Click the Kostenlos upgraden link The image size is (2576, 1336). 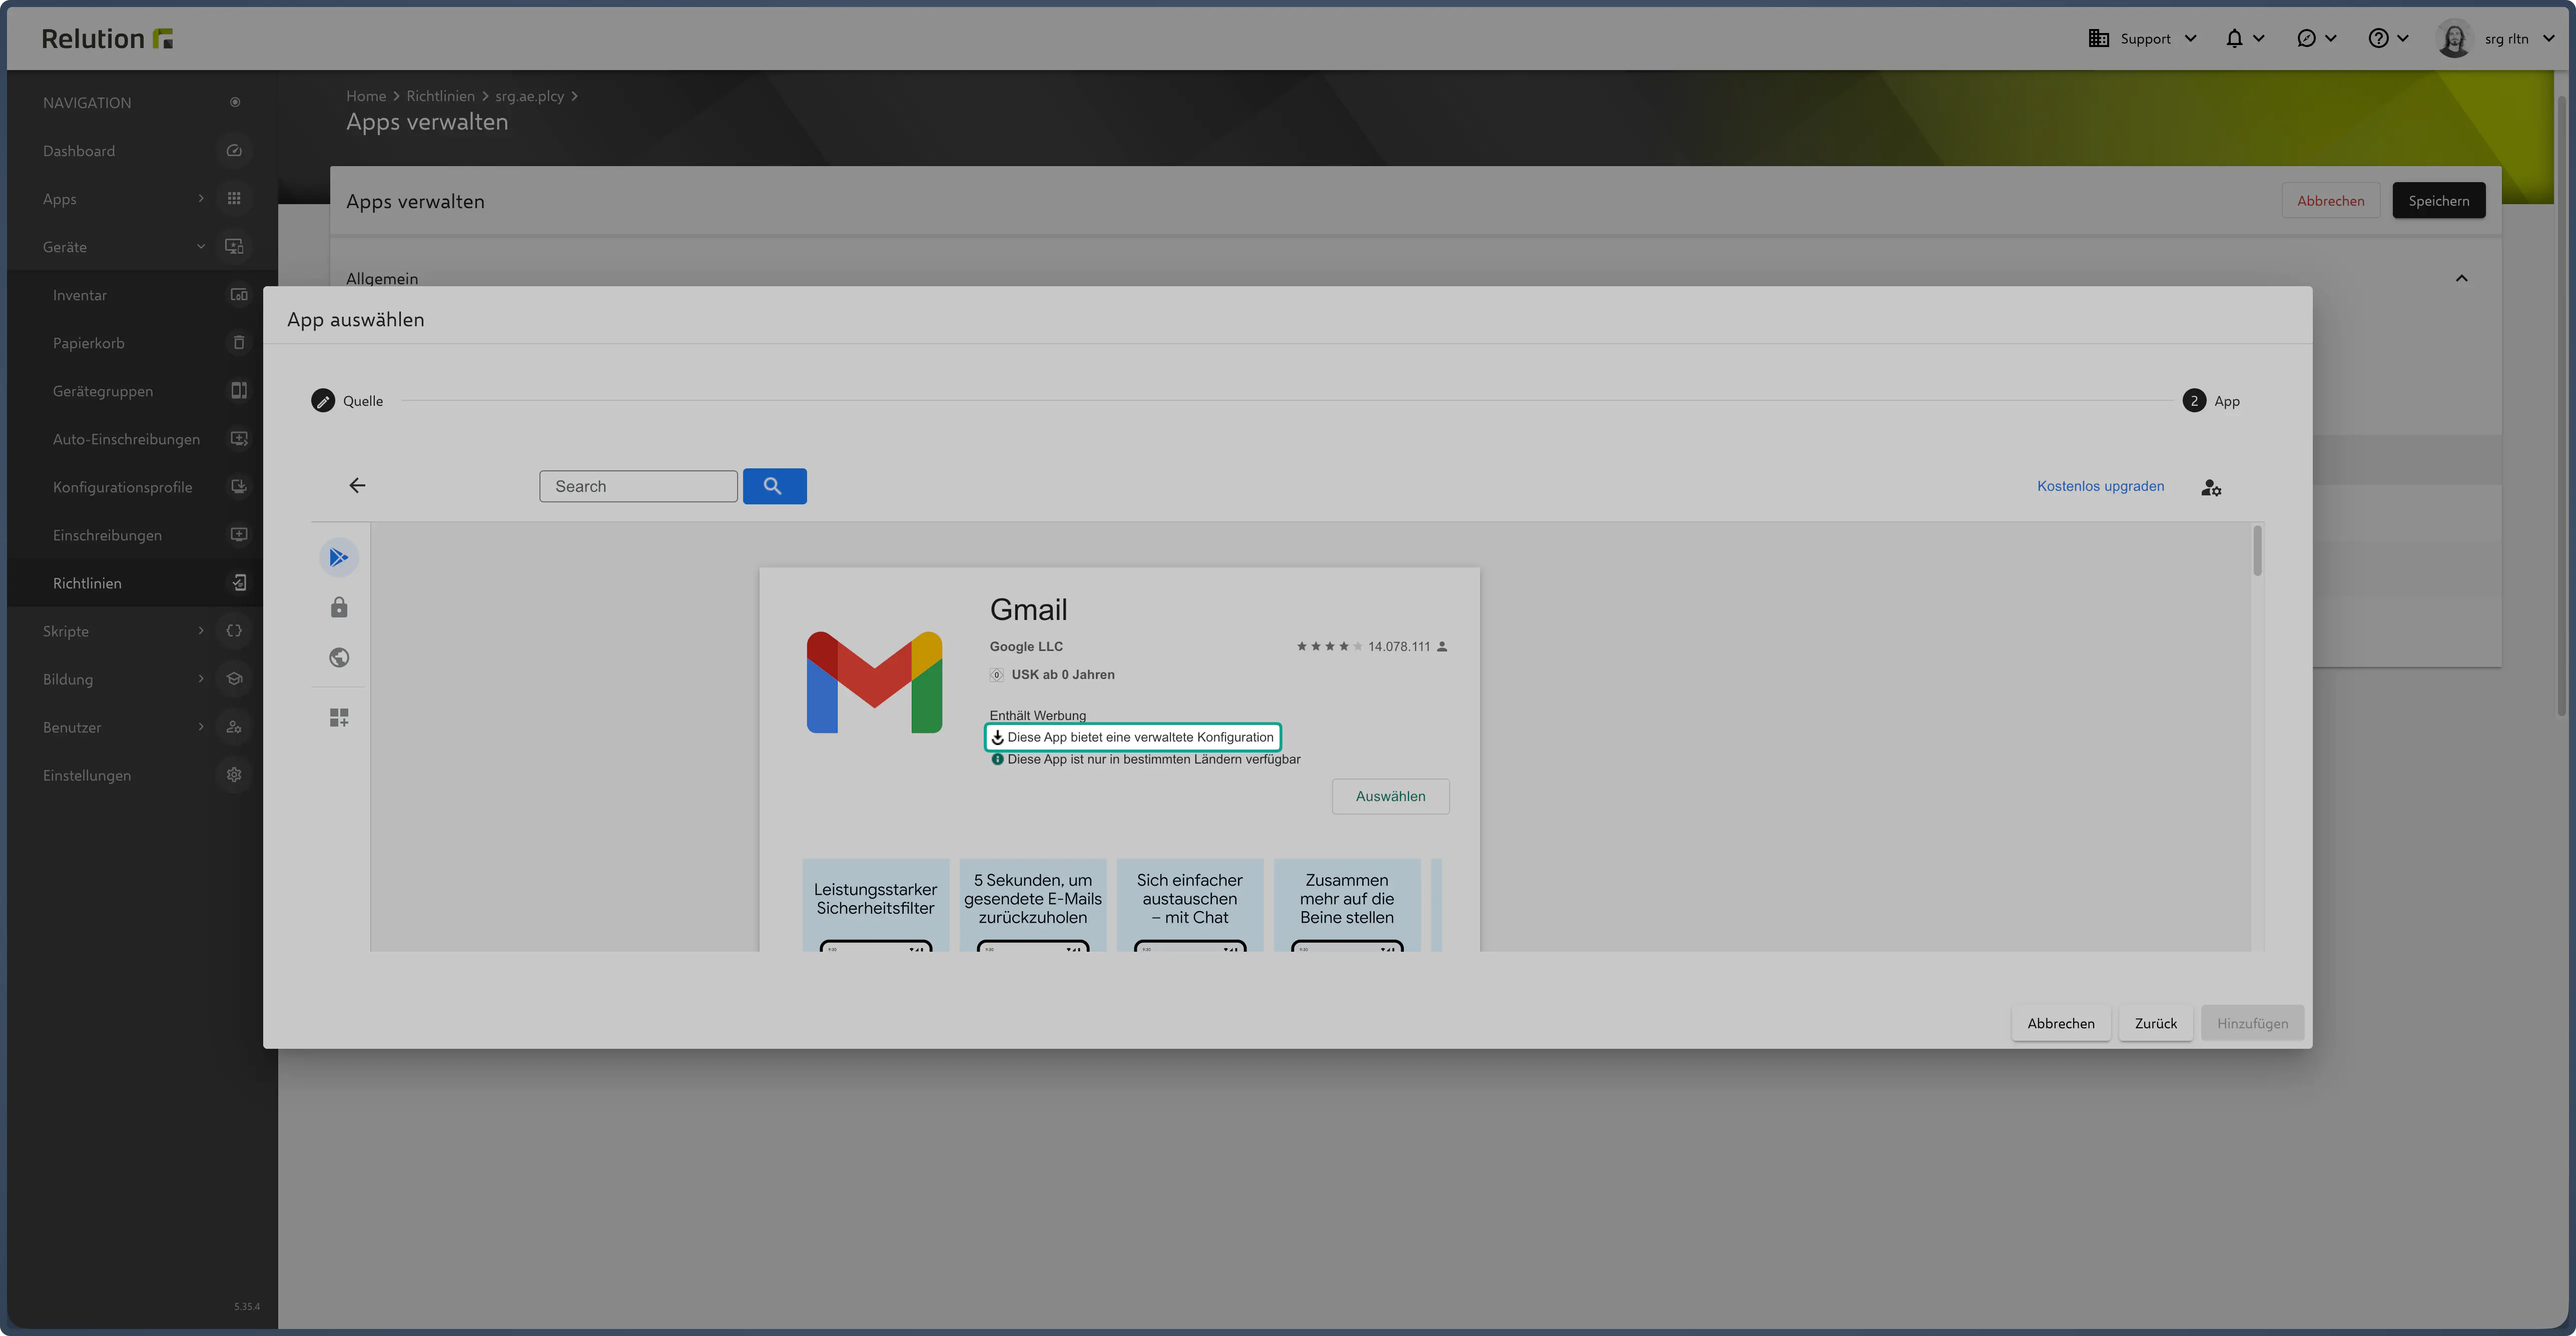point(2100,486)
